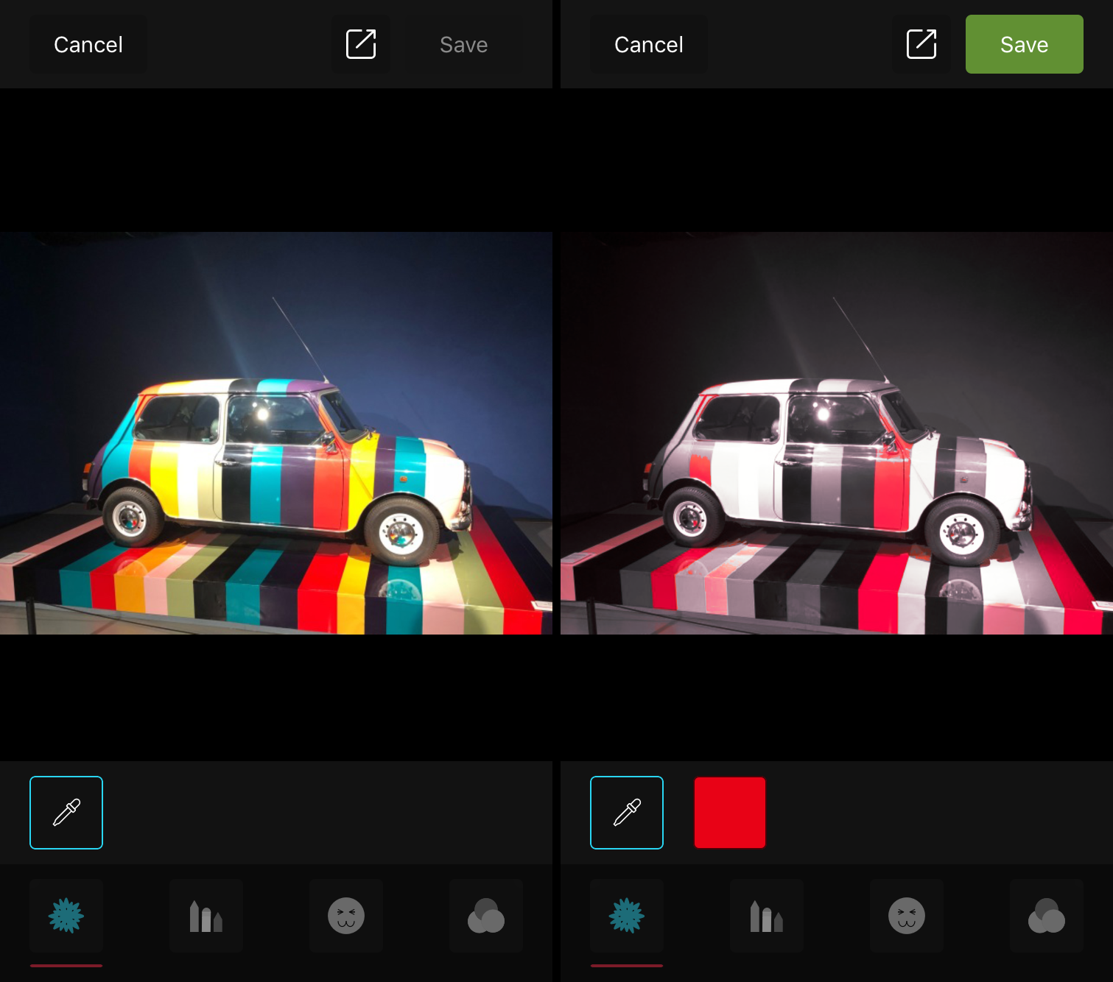The image size is (1113, 982).
Task: Select the red color swatch
Action: click(x=730, y=813)
